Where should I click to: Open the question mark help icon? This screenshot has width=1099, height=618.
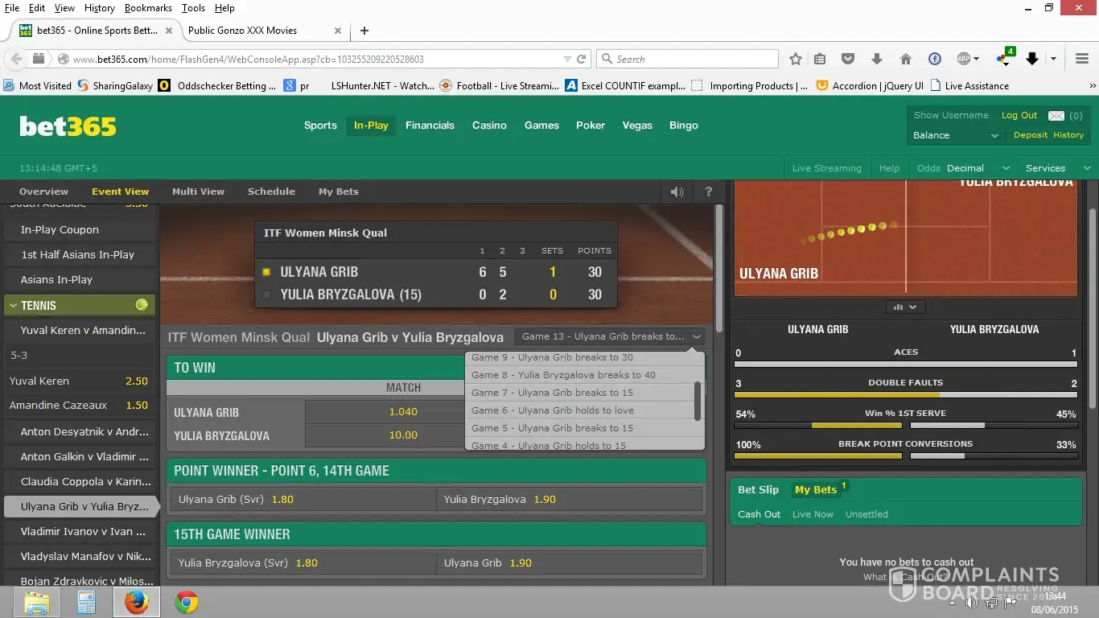[709, 192]
